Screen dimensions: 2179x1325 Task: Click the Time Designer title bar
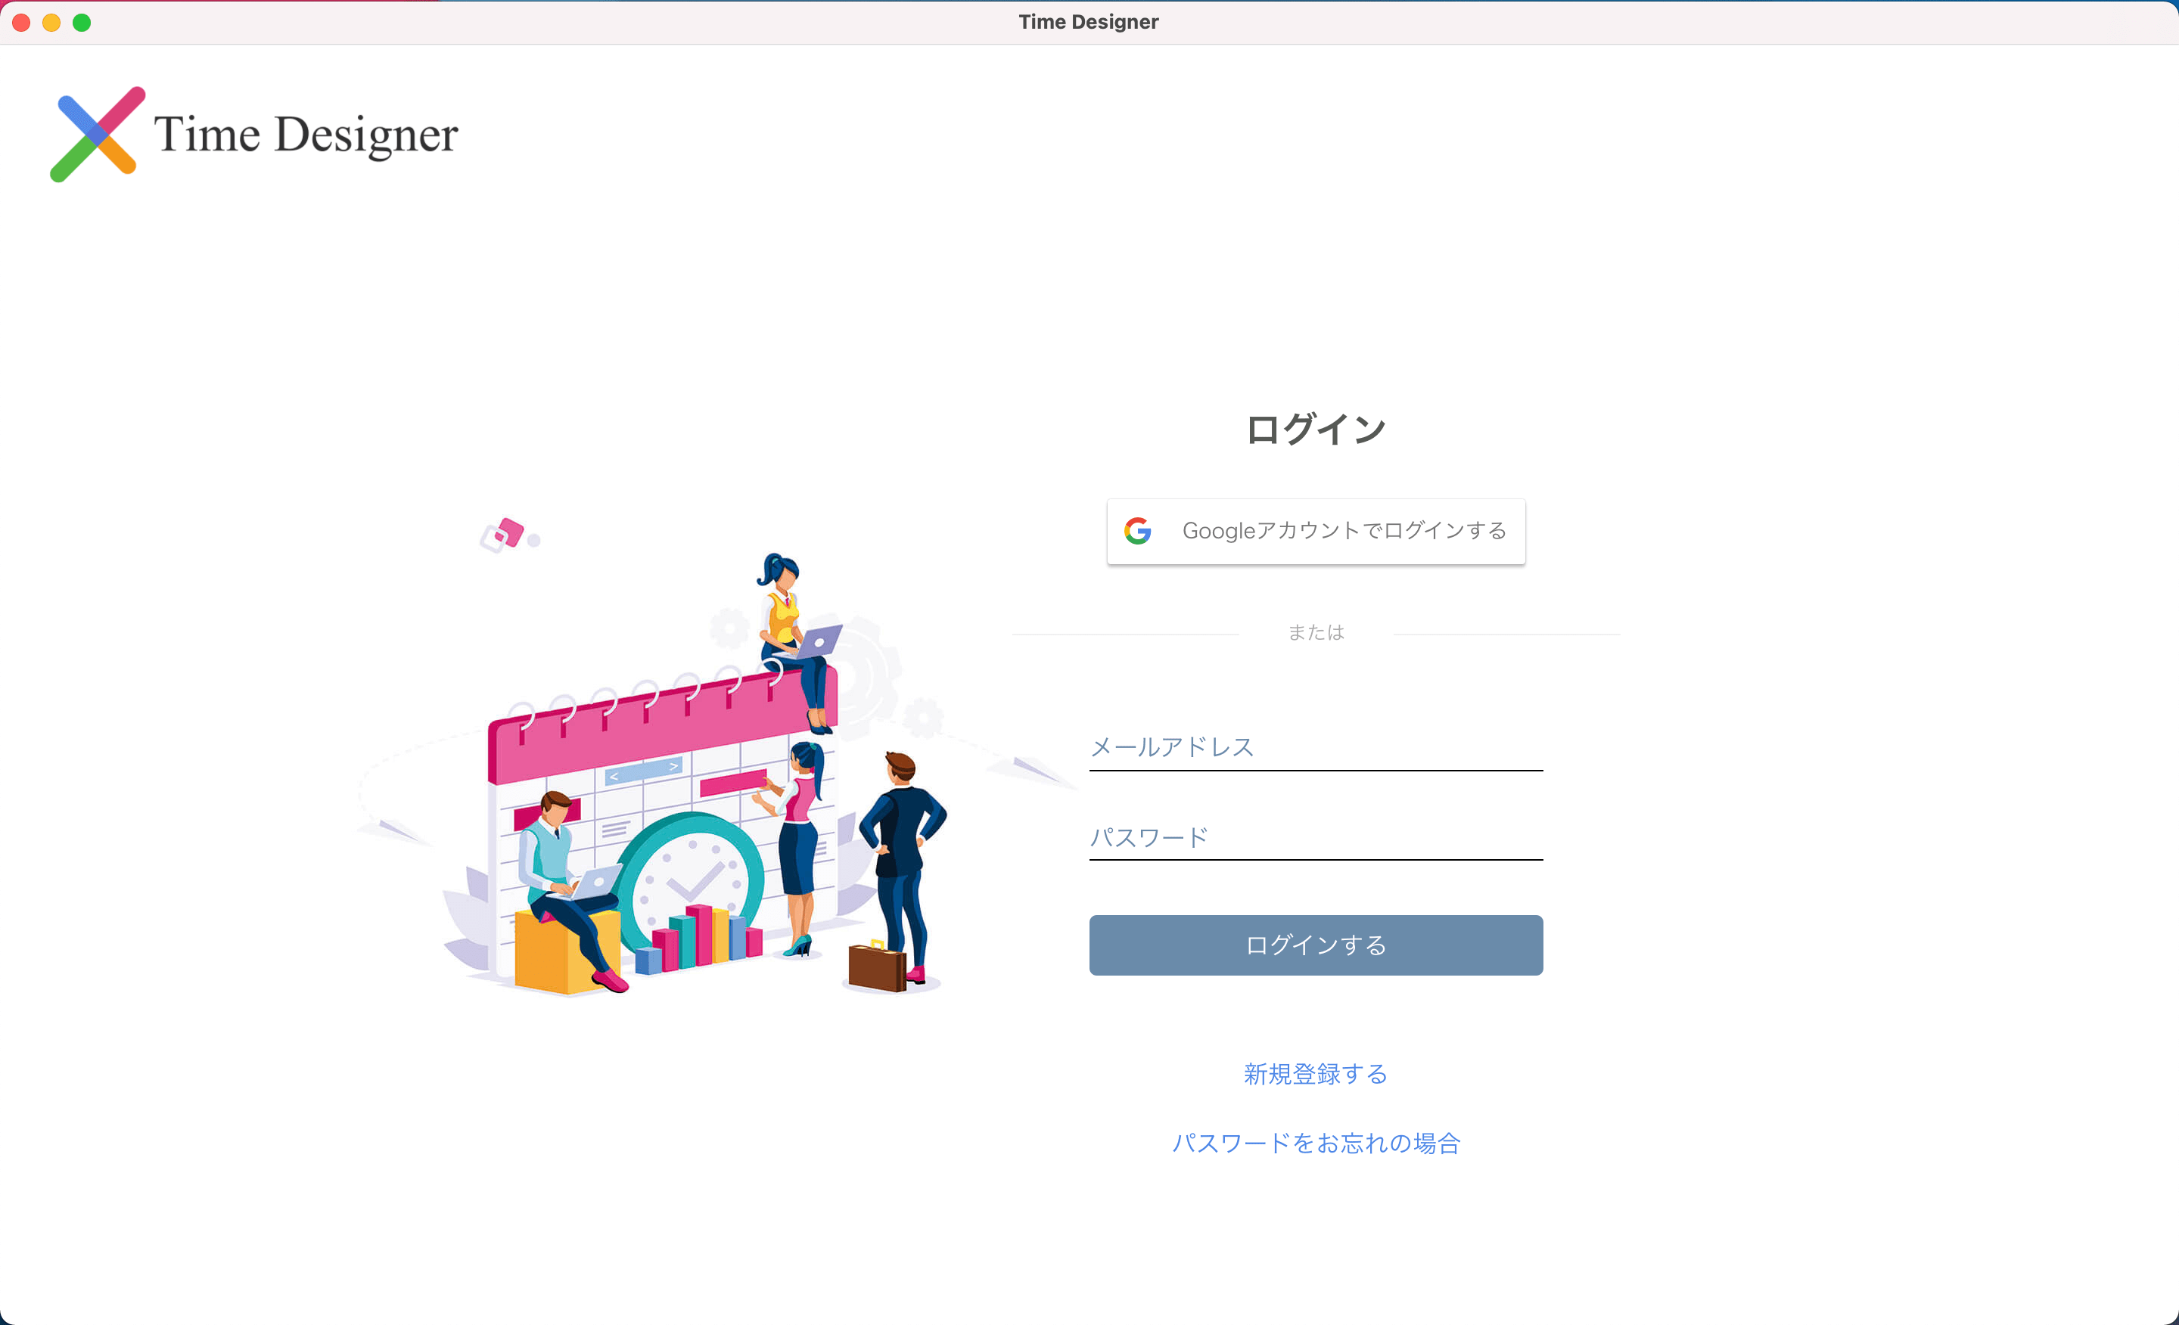[1089, 21]
